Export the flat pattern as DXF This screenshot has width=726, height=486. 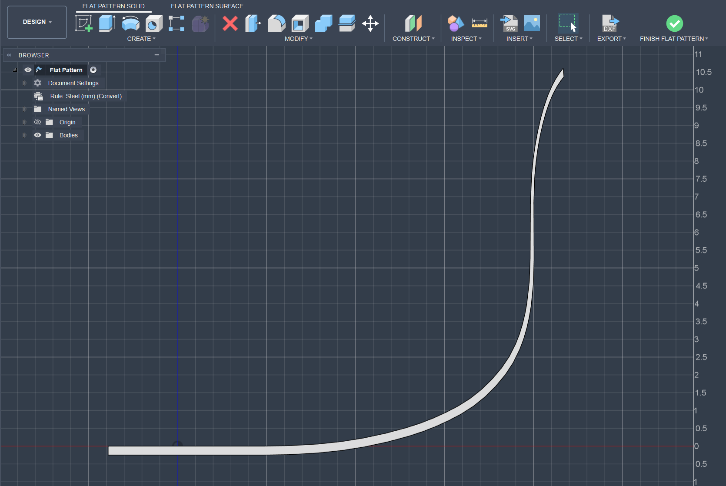(x=610, y=23)
